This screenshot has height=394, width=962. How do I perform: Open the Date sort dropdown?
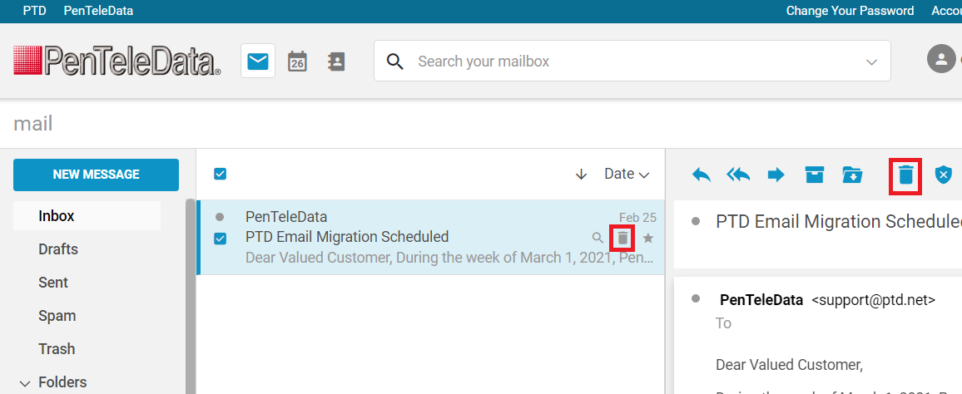click(x=626, y=174)
